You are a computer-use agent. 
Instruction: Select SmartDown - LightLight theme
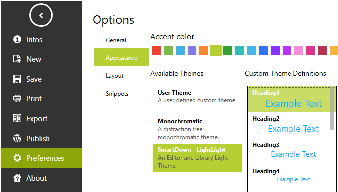[x=197, y=158]
